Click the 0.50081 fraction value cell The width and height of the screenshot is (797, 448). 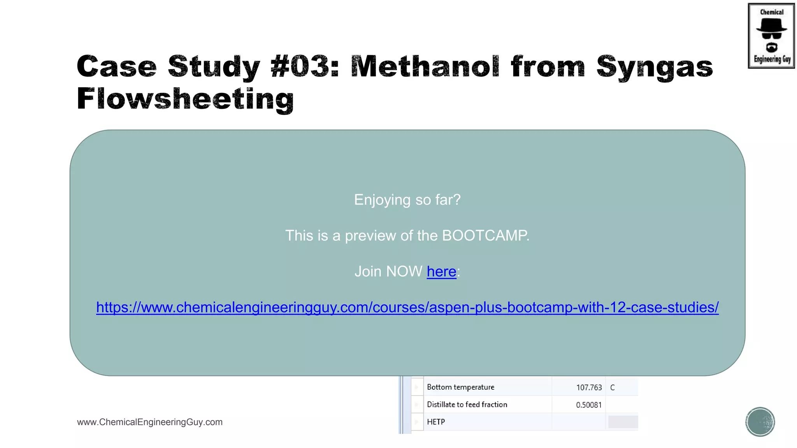click(x=579, y=404)
